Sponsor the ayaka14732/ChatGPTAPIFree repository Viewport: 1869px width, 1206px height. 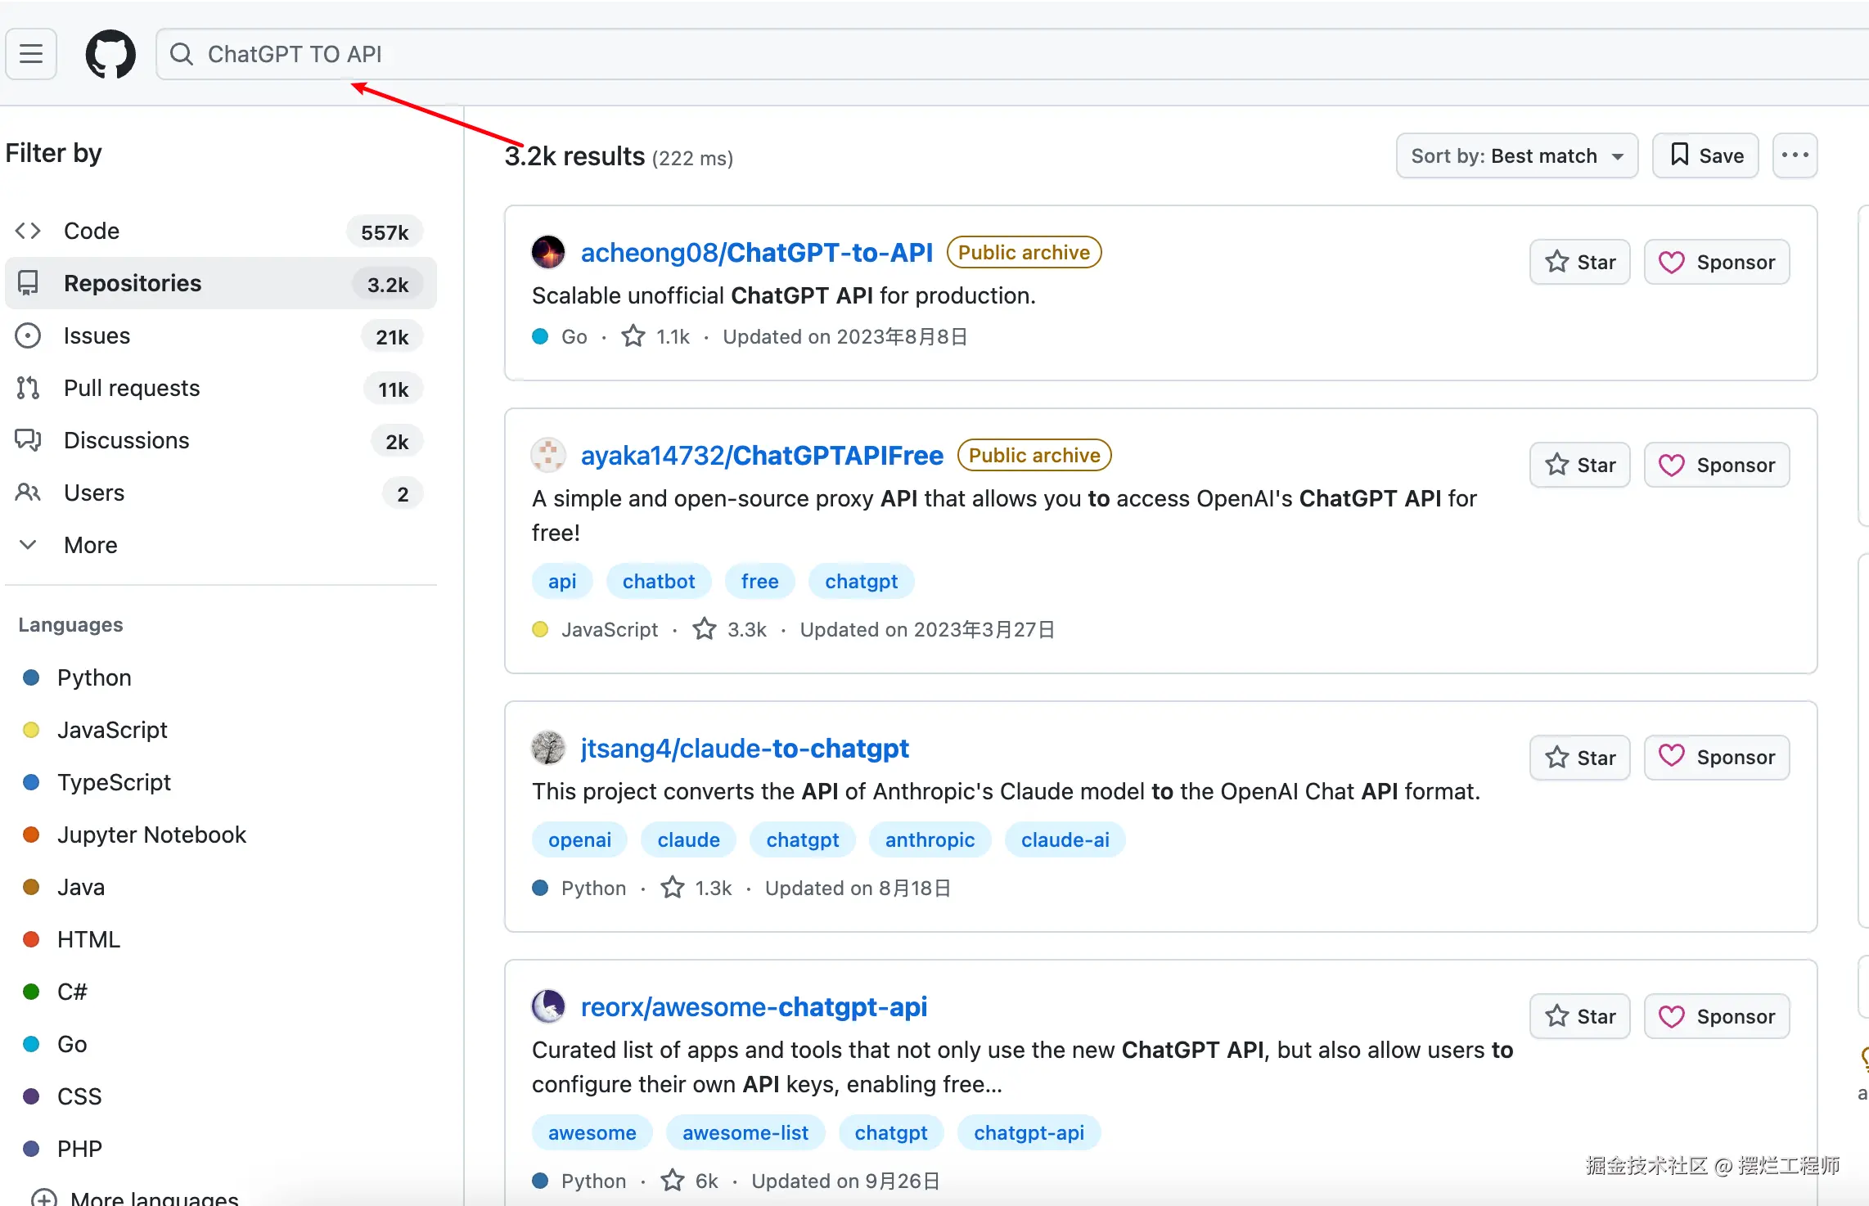tap(1716, 465)
